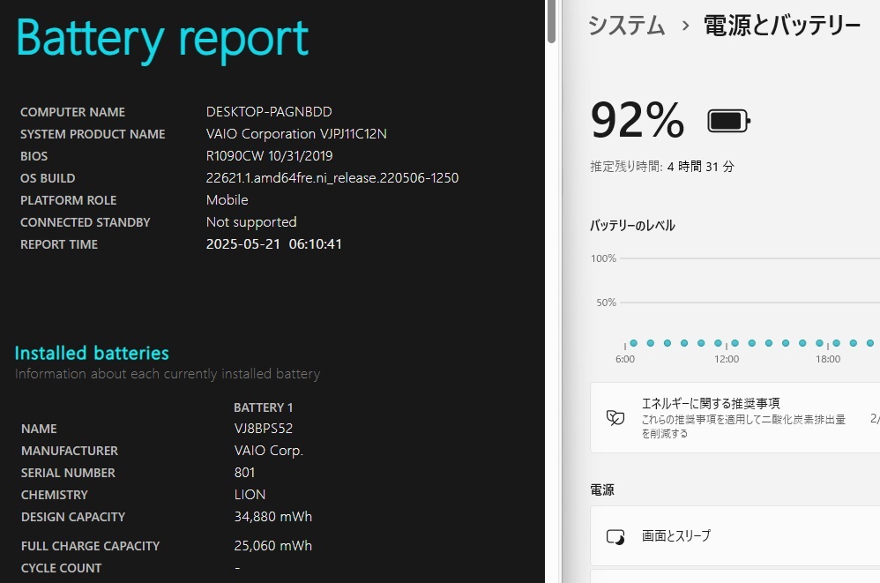Click the OS BUILD value 22621.1.amd64fre

[x=332, y=178]
